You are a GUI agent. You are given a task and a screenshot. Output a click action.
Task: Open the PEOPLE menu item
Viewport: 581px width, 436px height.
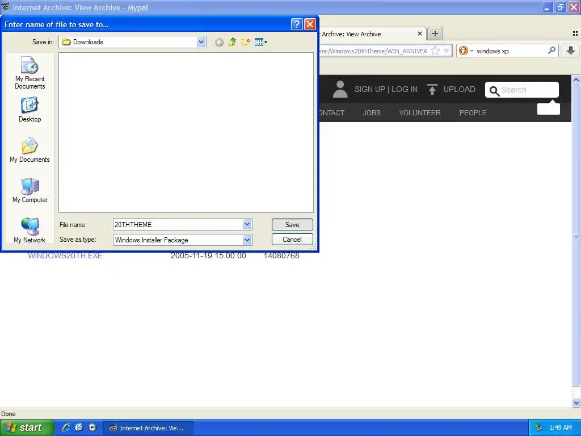(473, 113)
